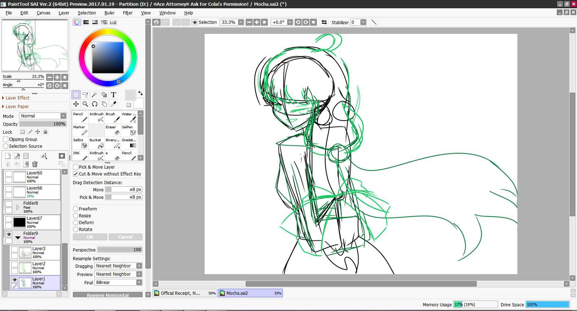
Task: Open the Ruler menu
Action: click(109, 13)
